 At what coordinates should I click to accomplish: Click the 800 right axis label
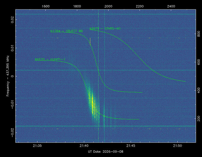[x=199, y=34]
